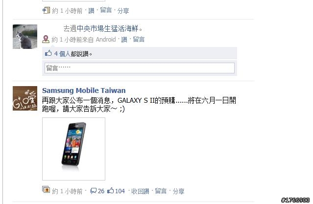Image resolution: width=313 pixels, height=204 pixels.
Task: Focus the 留言 comment input box
Action: (140, 68)
